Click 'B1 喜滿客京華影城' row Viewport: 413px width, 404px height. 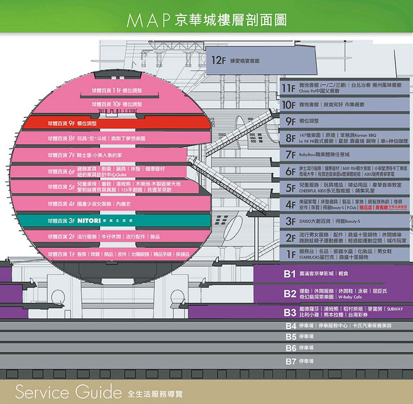[x=333, y=274]
